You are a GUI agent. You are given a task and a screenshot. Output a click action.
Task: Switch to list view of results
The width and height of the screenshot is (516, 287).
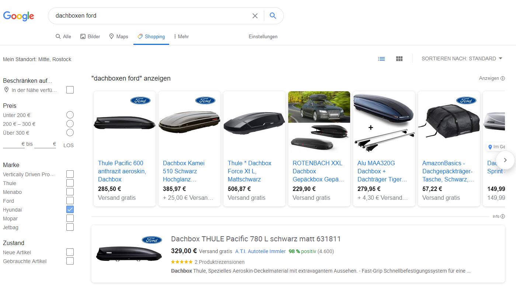point(381,59)
